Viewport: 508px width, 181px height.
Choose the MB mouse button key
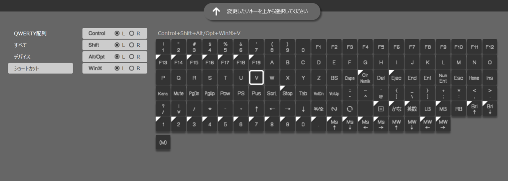443,109
